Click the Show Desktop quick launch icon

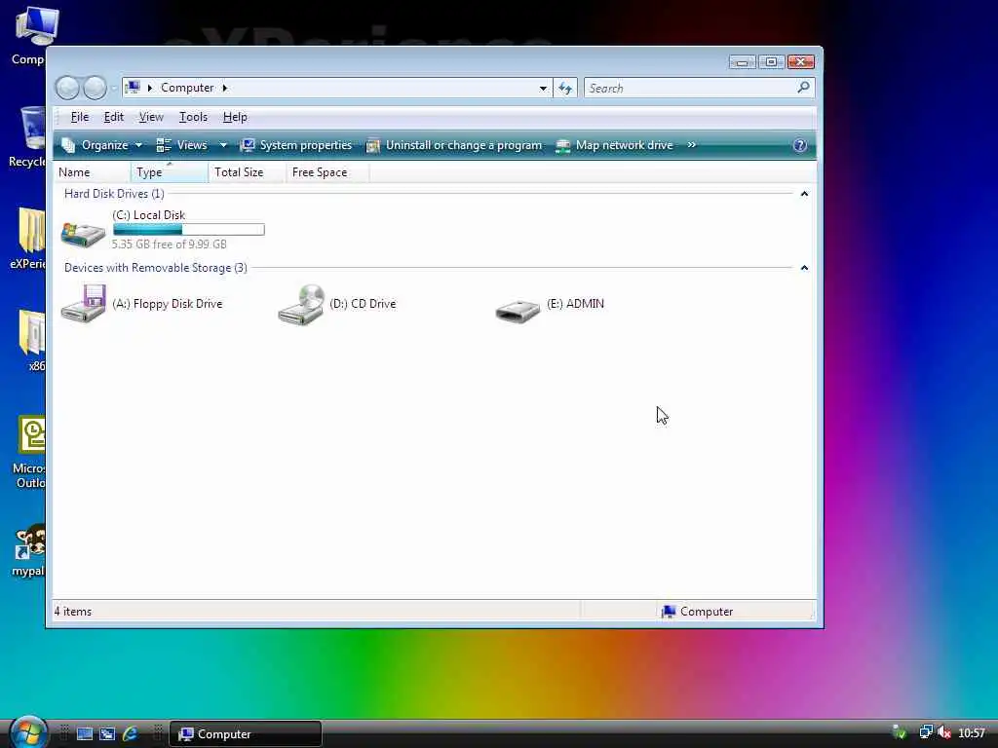coord(85,734)
